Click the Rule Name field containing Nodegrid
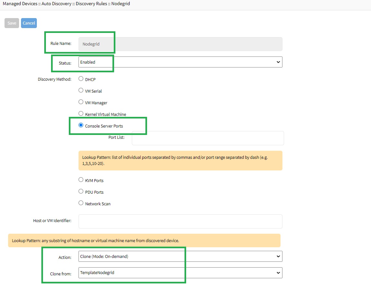Viewport: 371px width, 286px height. (x=180, y=44)
